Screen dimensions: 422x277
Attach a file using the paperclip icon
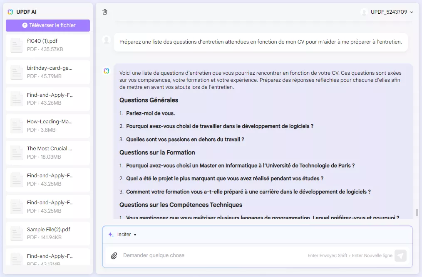point(114,255)
